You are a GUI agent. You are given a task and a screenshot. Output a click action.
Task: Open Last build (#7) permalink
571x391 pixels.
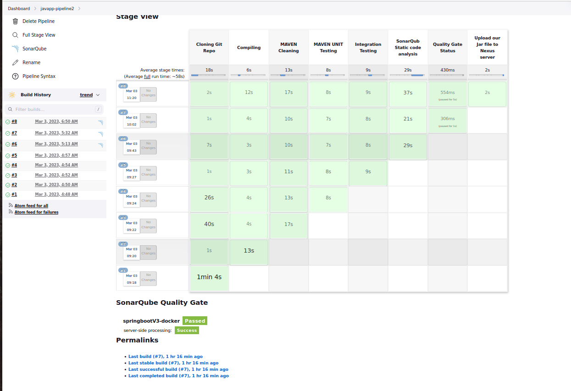coord(166,357)
